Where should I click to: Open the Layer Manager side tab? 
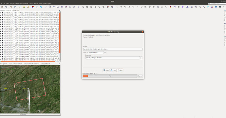tap(225, 28)
